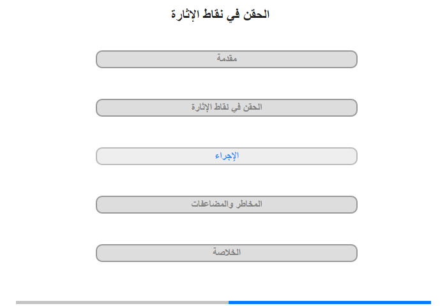Image resolution: width=447 pixels, height=306 pixels.
Task: Pick the last menu button above the progress bar
Action: click(227, 253)
